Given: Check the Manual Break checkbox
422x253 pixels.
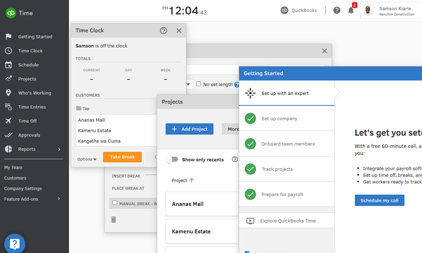Looking at the screenshot, I should point(115,203).
